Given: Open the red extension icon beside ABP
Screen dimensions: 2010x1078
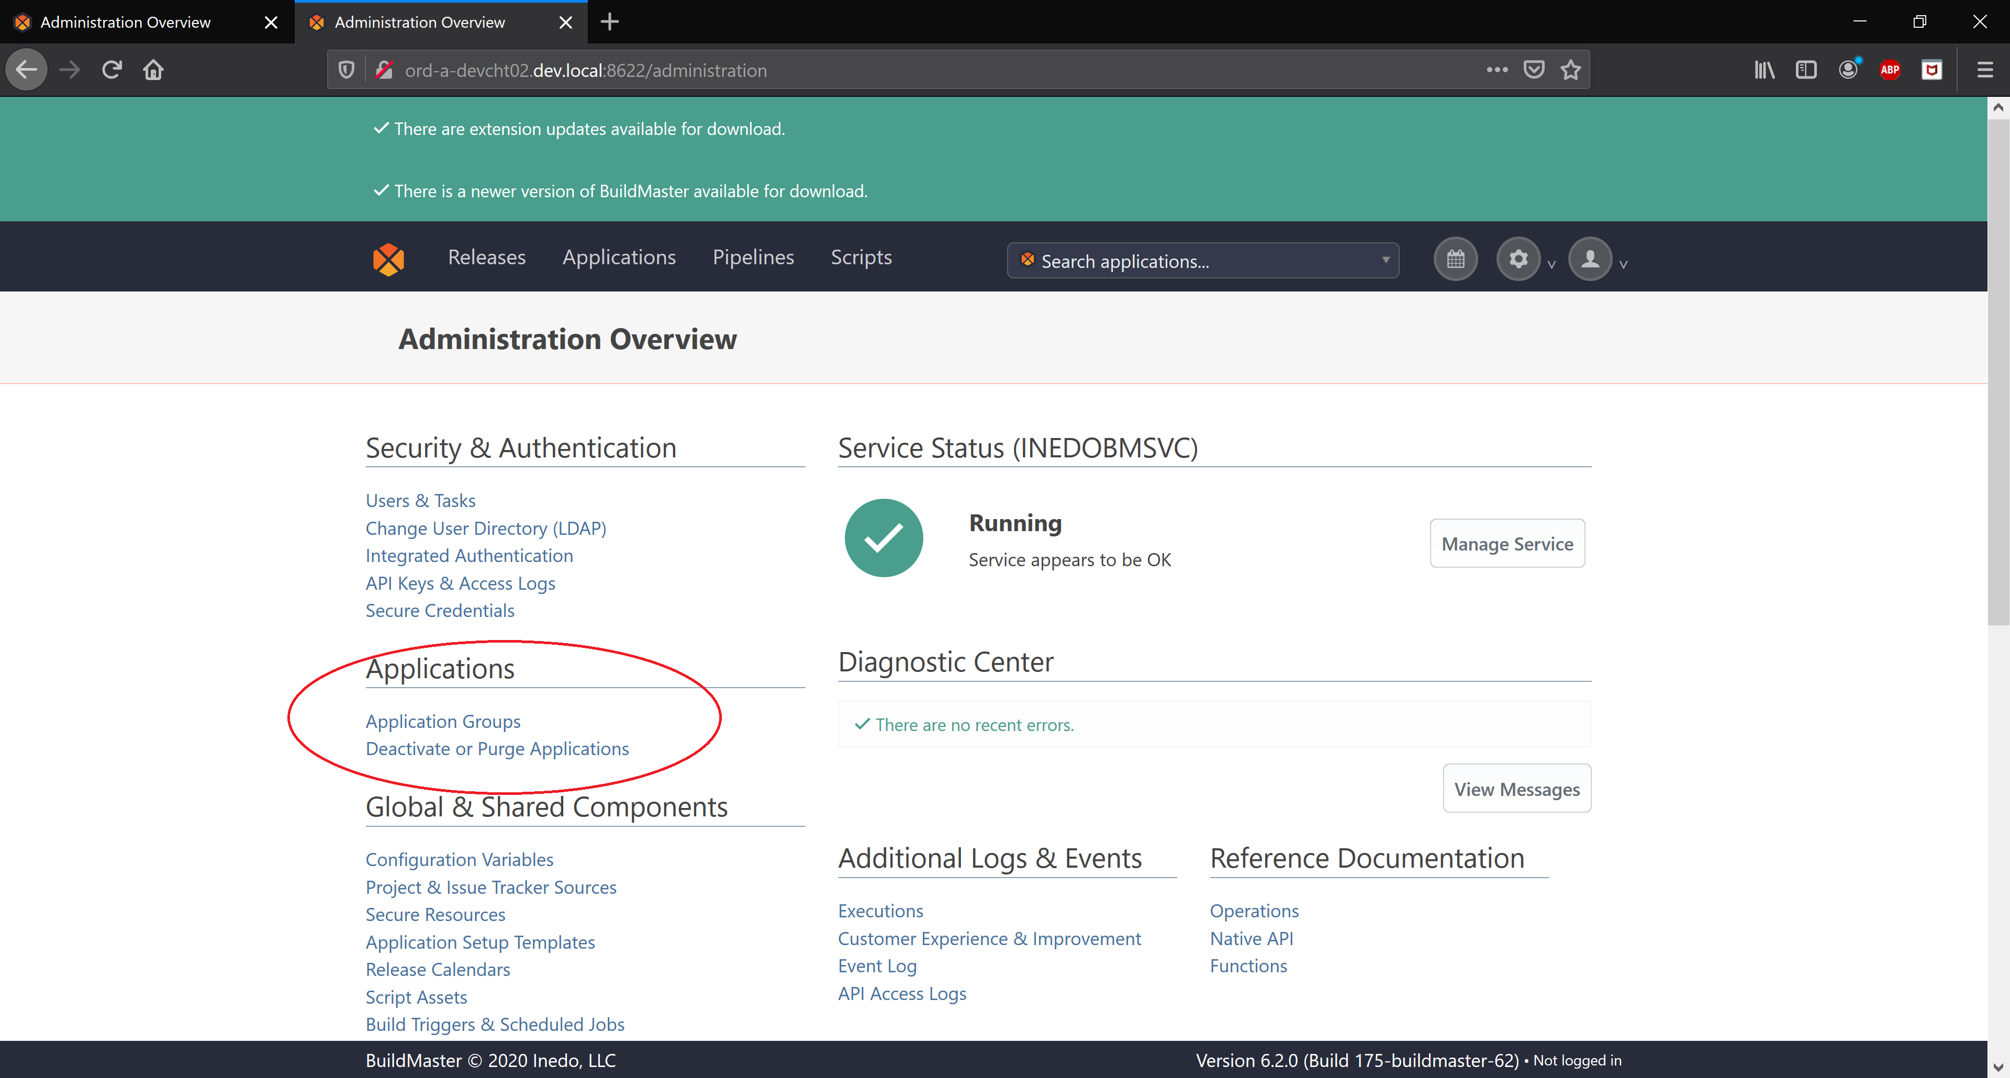Looking at the screenshot, I should tap(1931, 70).
